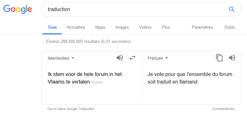Viewport: 247px width, 116px height.
Task: Switch to the Maps tab
Action: [100, 27]
